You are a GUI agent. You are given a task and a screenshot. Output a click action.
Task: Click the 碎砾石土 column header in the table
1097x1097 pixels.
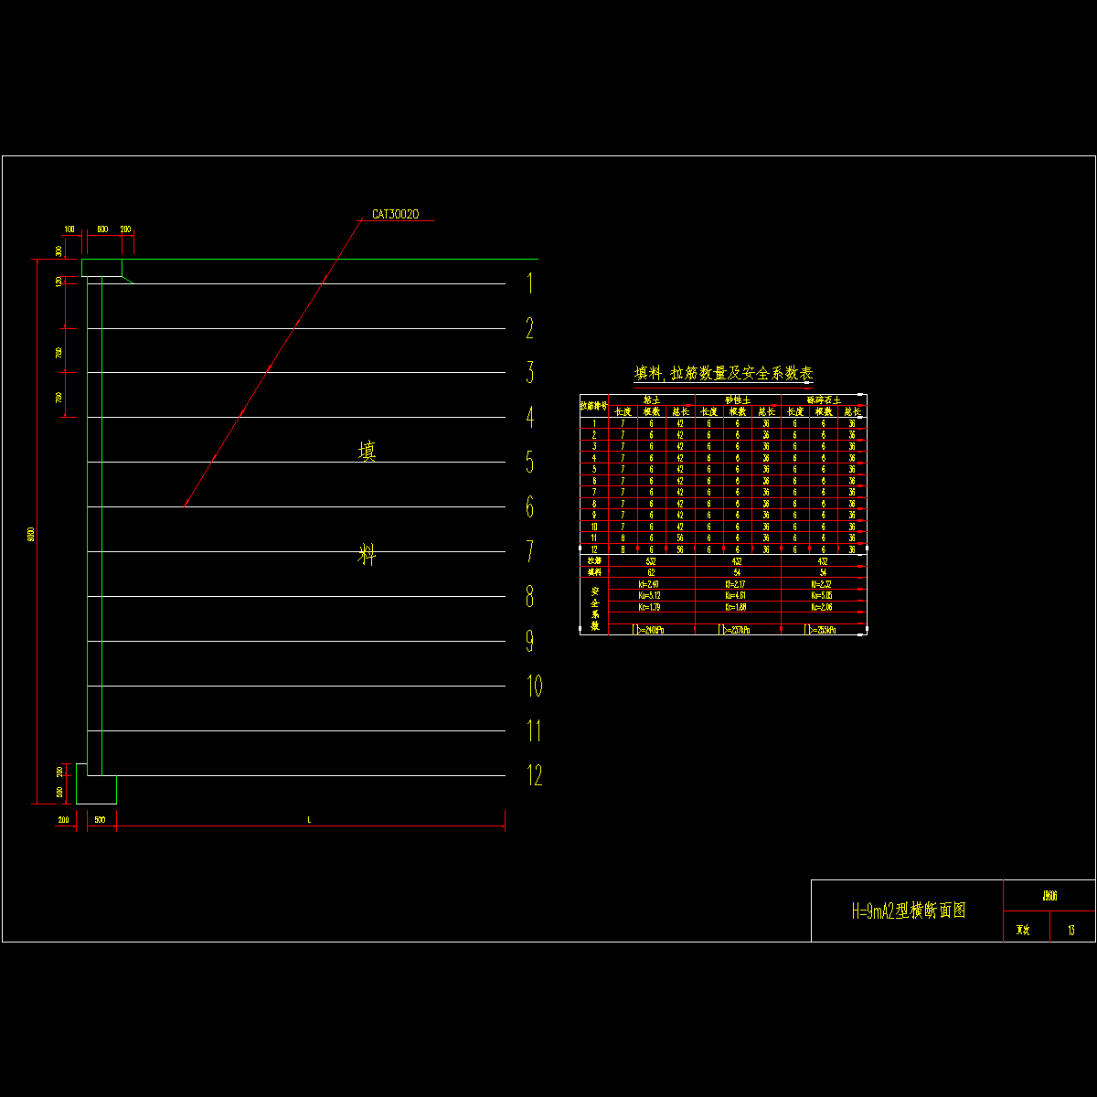(824, 399)
